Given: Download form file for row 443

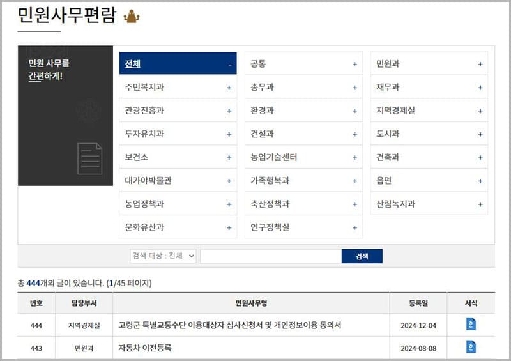Looking at the screenshot, I should tap(471, 348).
